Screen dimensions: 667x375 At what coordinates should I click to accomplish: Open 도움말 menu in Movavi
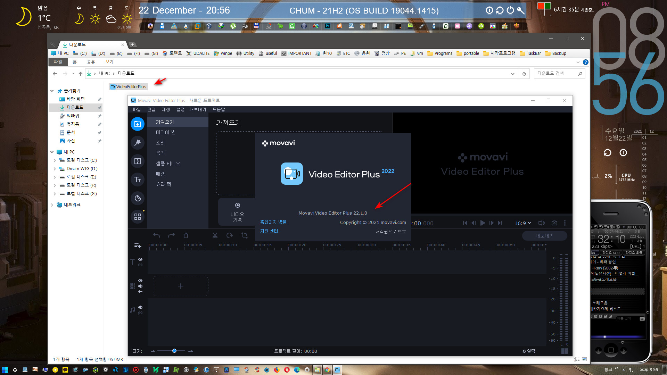click(x=219, y=109)
